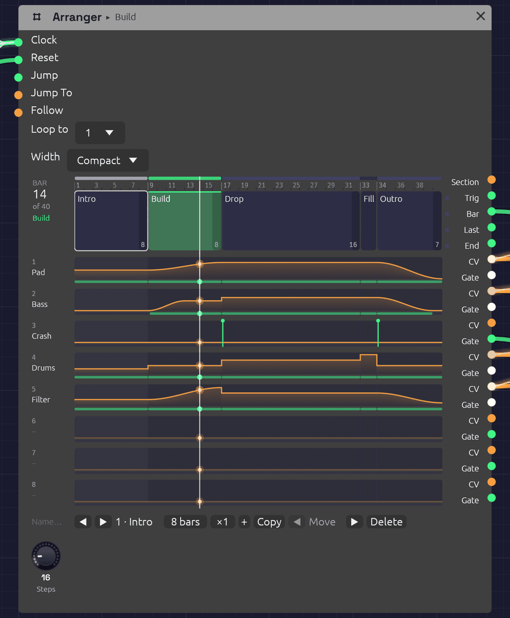Click the Section output port
510x618 pixels.
[491, 180]
